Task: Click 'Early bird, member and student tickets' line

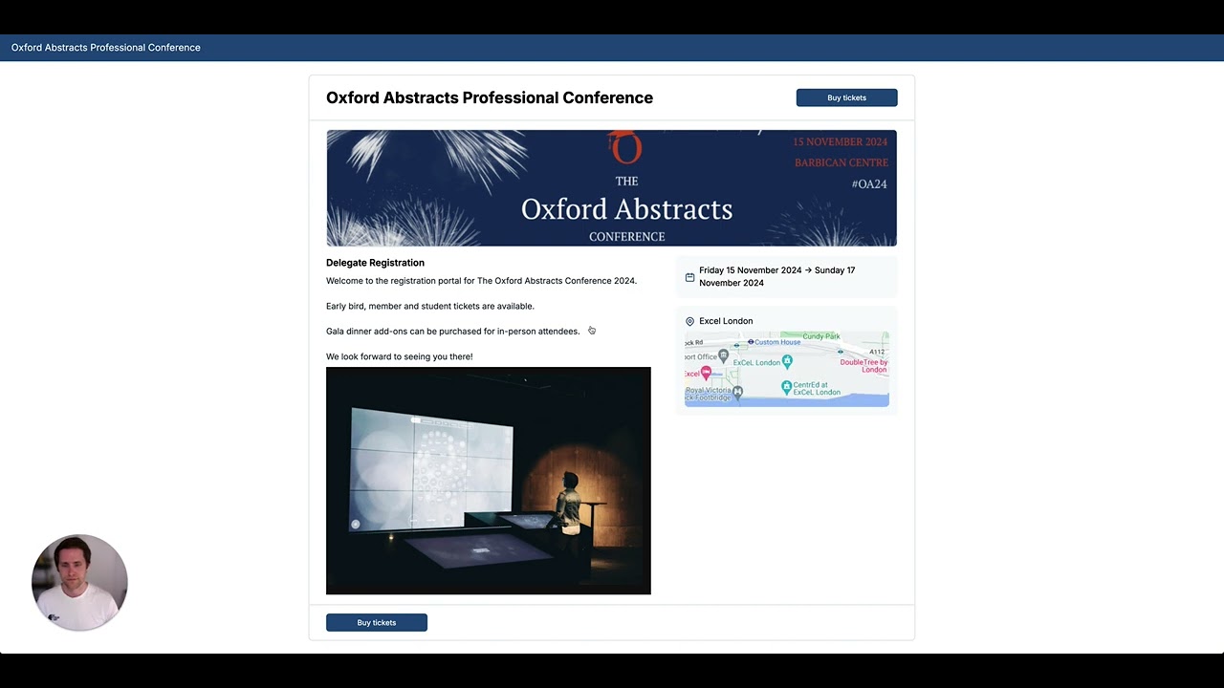Action: [x=430, y=306]
